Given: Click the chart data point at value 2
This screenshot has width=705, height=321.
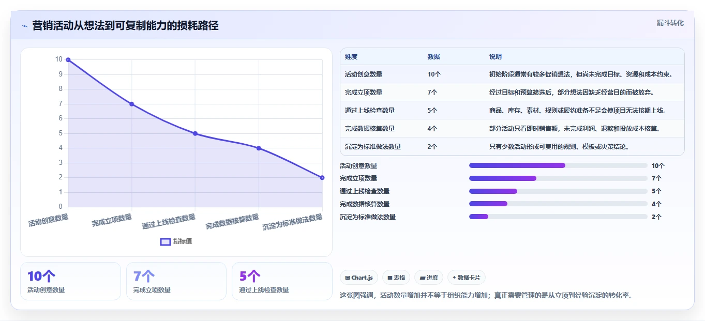Looking at the screenshot, I should coord(322,177).
